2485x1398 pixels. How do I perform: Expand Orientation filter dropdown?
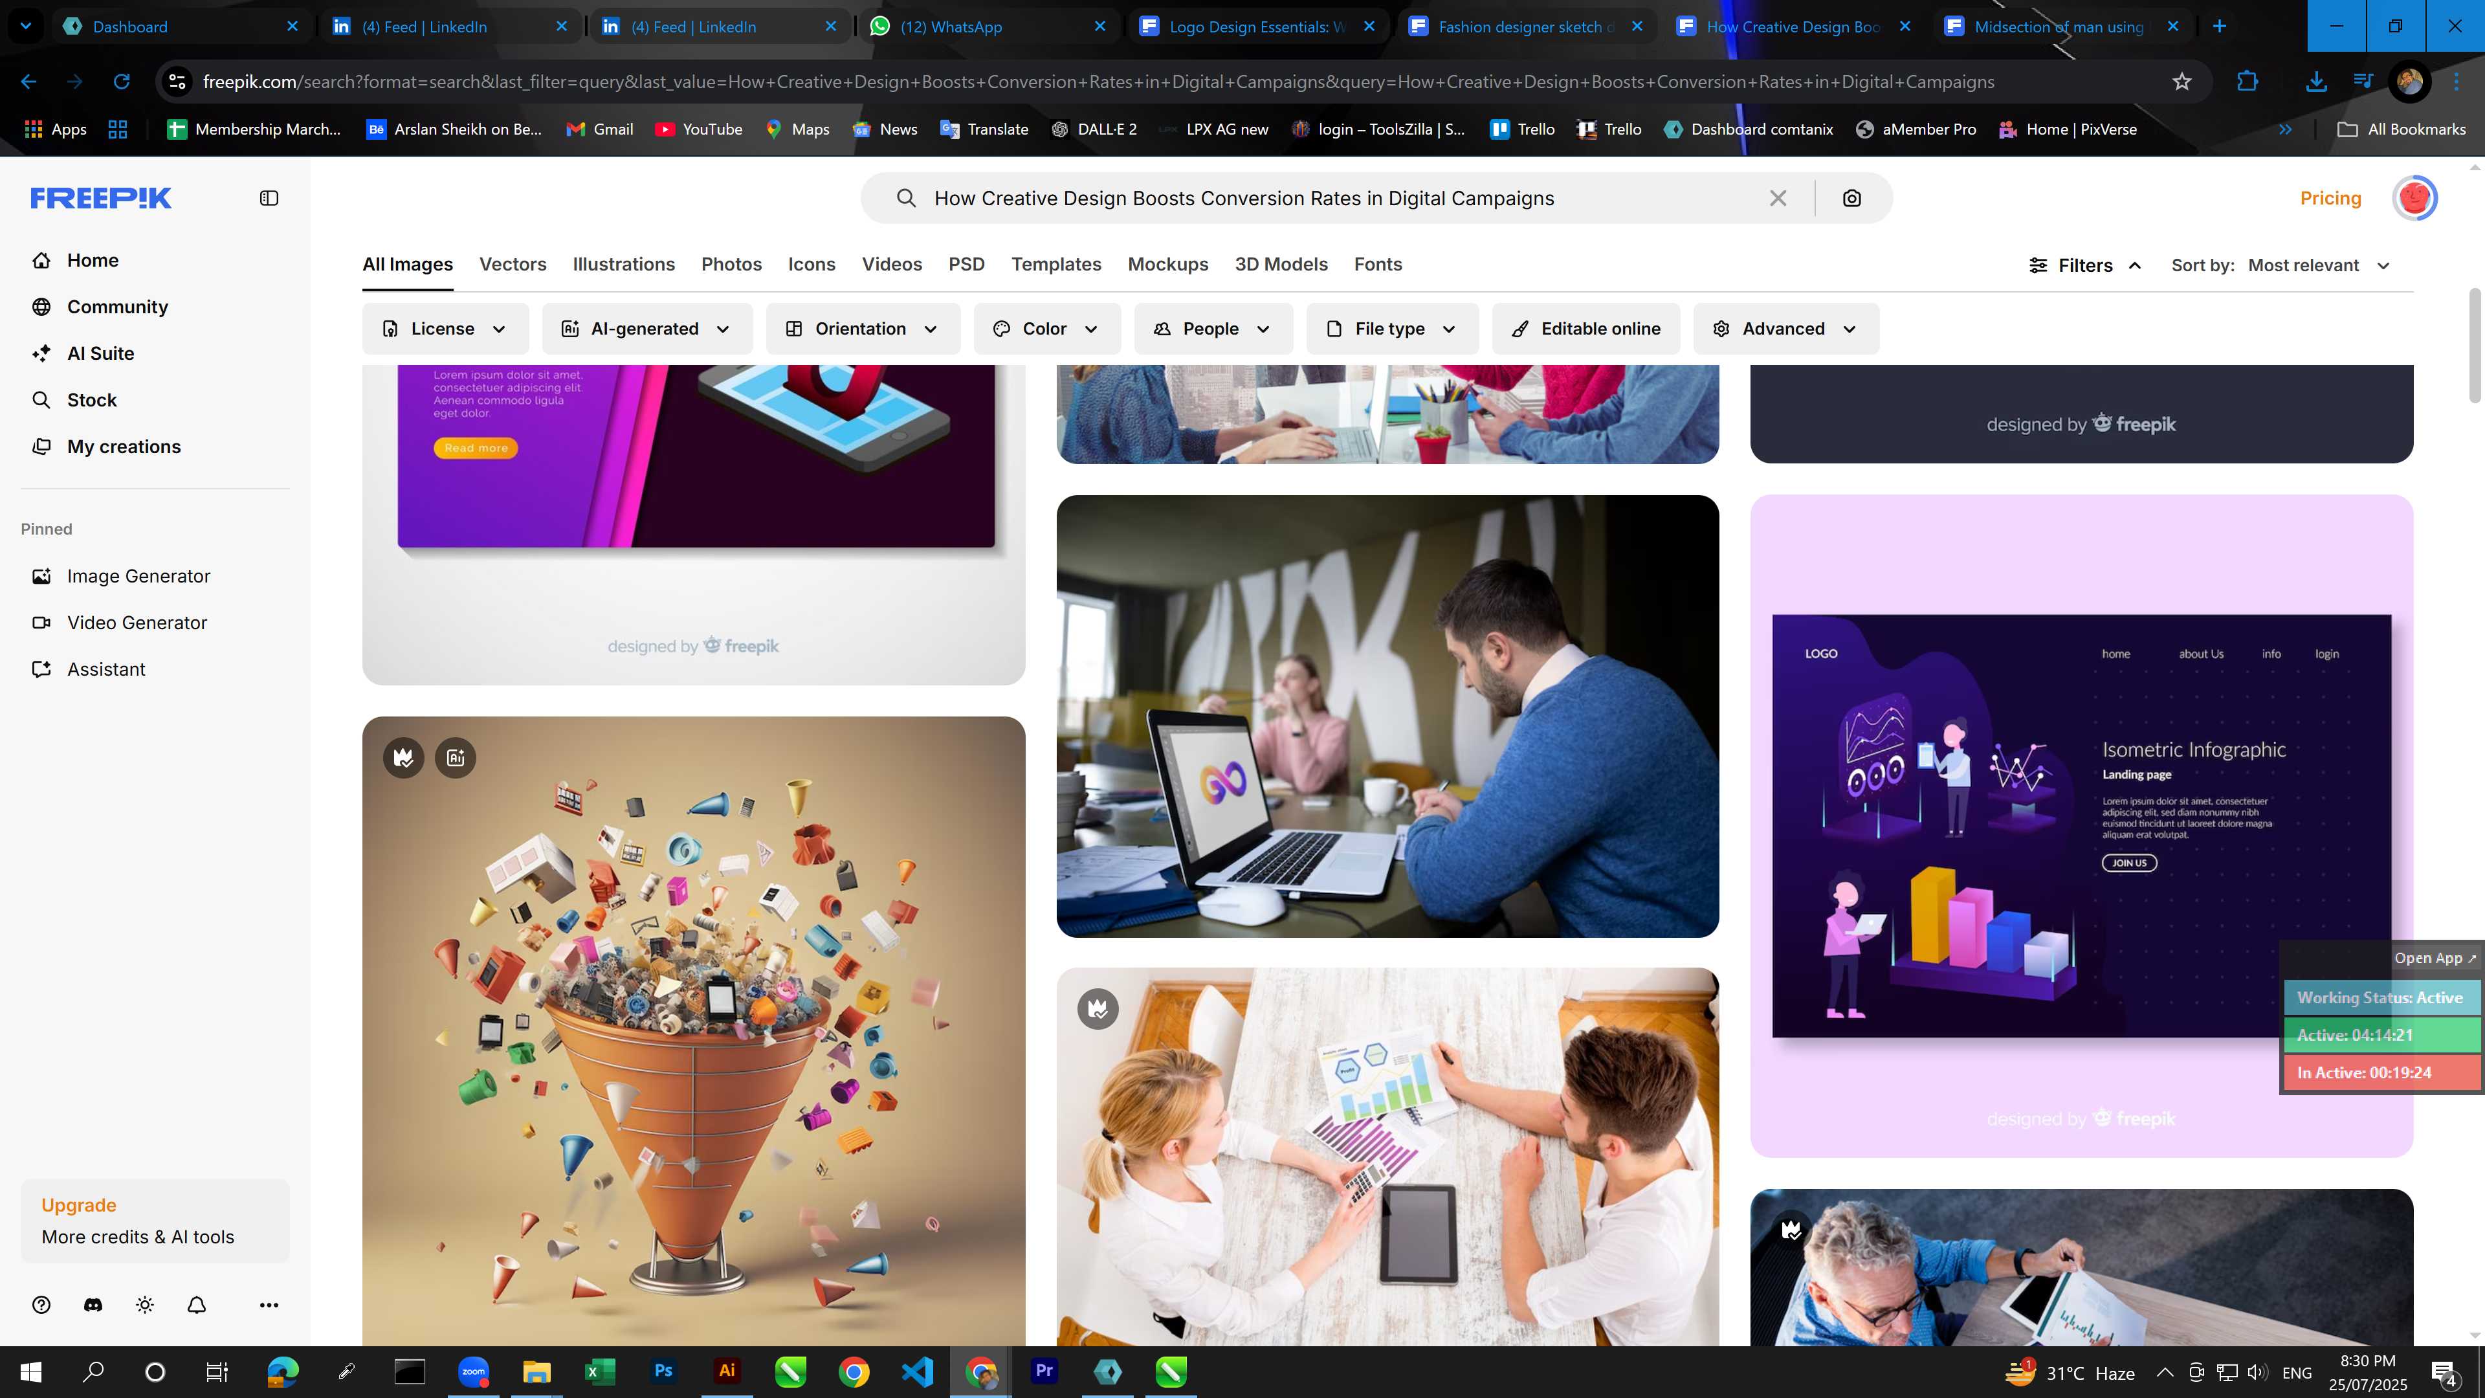pos(863,329)
